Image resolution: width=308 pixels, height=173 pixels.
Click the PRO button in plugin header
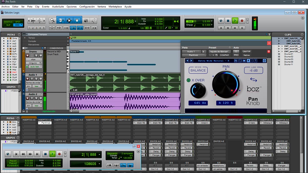pos(236,55)
